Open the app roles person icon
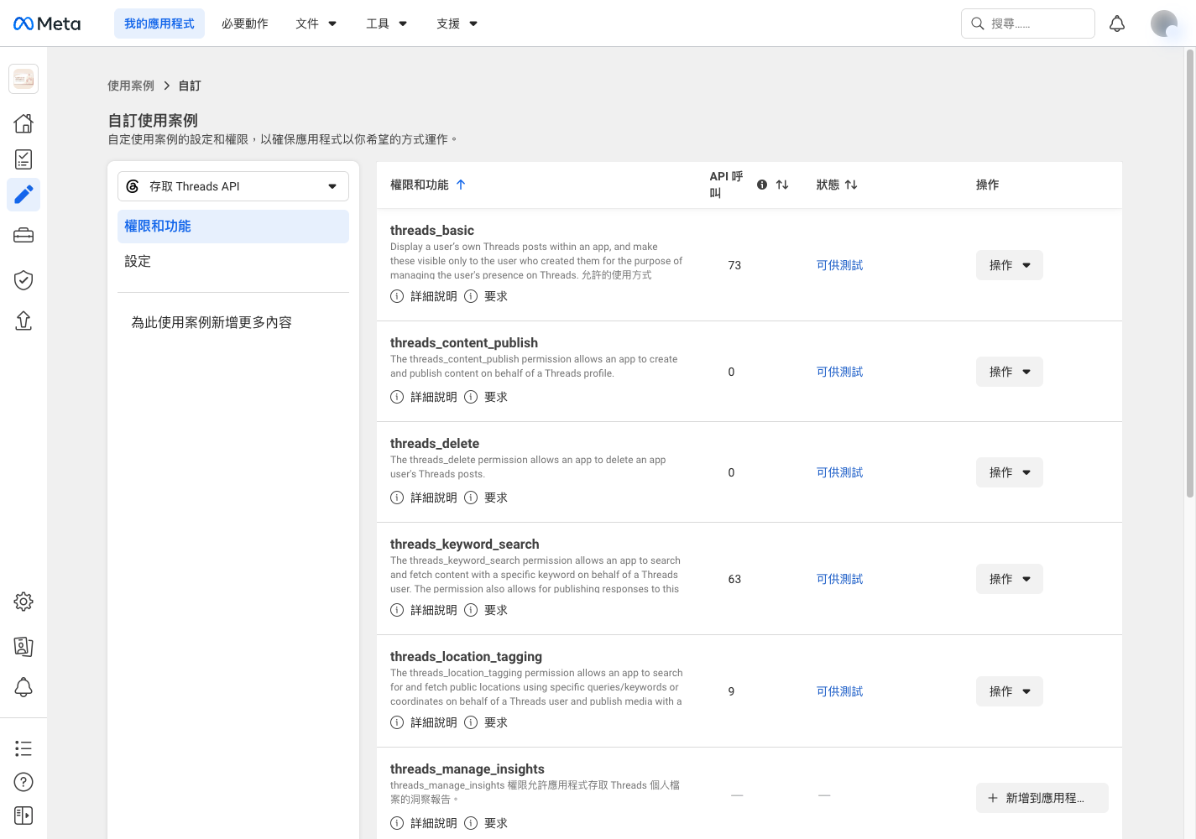Viewport: 1196px width, 839px height. pyautogui.click(x=24, y=646)
